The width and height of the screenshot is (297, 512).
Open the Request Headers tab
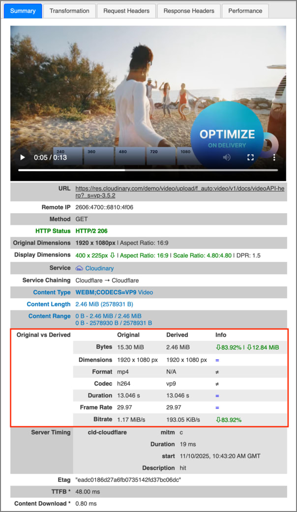tap(126, 11)
